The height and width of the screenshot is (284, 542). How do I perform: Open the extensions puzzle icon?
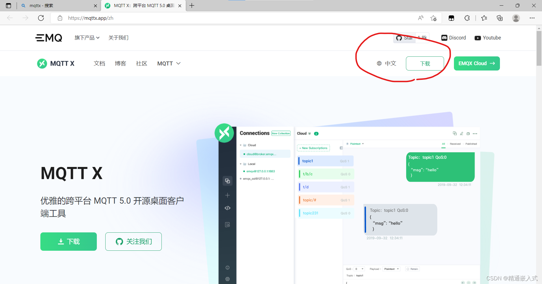click(x=467, y=18)
